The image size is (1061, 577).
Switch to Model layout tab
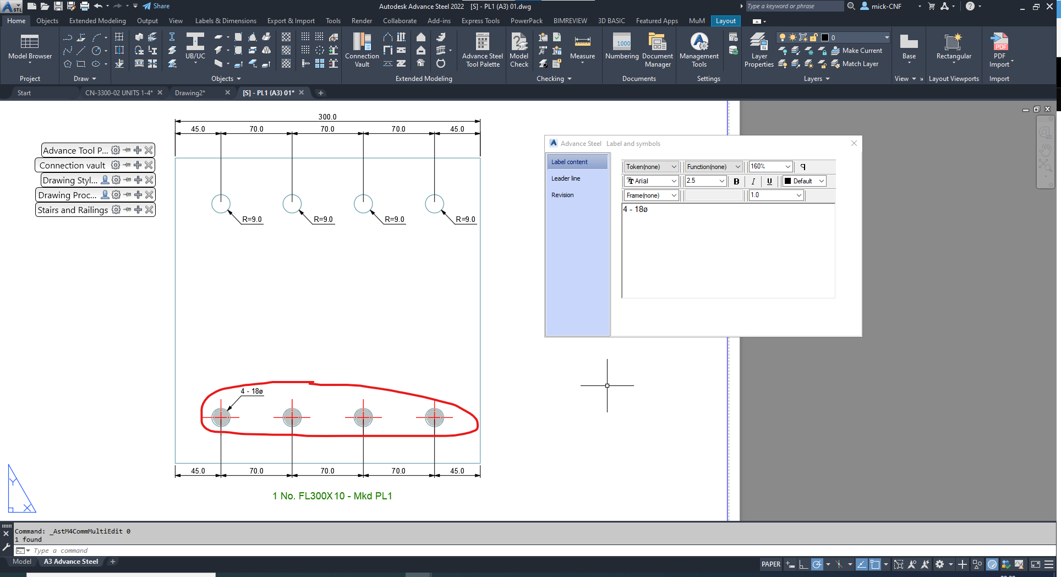pyautogui.click(x=22, y=562)
